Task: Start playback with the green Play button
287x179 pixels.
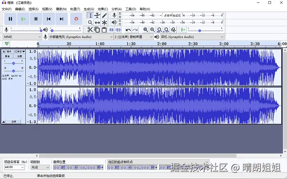Action: 23,19
